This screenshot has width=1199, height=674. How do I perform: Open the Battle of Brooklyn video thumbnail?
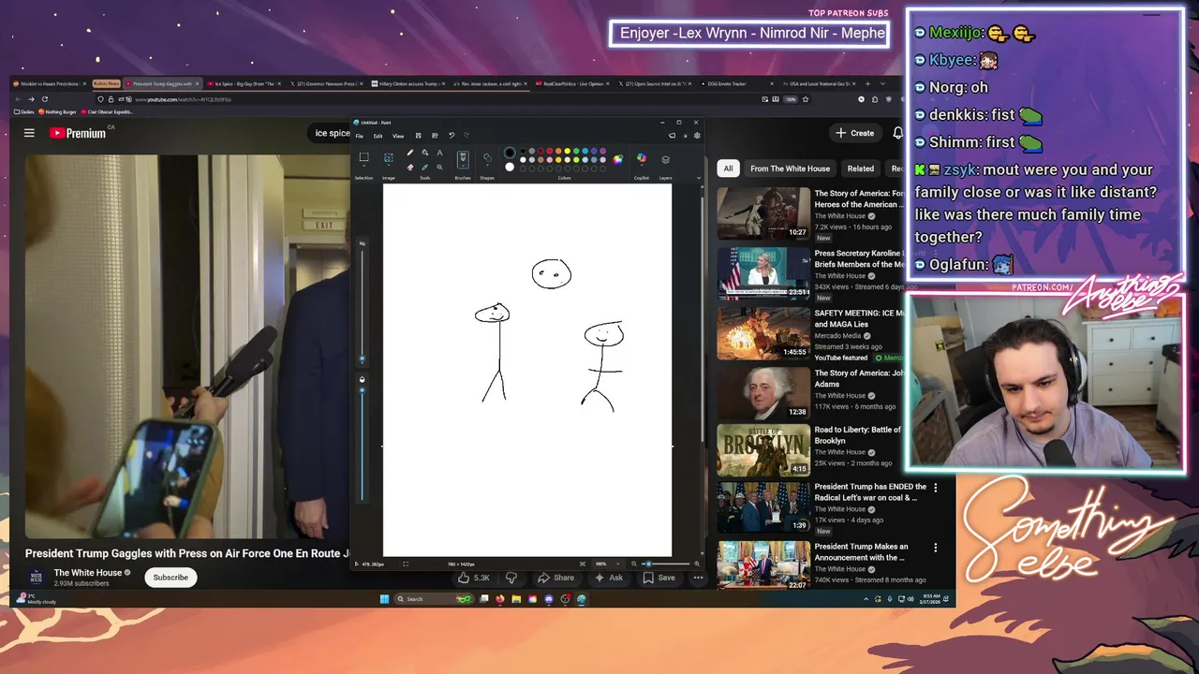[763, 450]
